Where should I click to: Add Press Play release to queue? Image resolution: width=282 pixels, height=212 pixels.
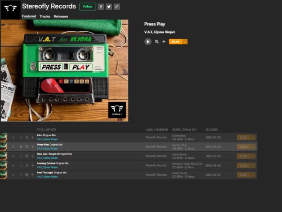[x=157, y=41]
